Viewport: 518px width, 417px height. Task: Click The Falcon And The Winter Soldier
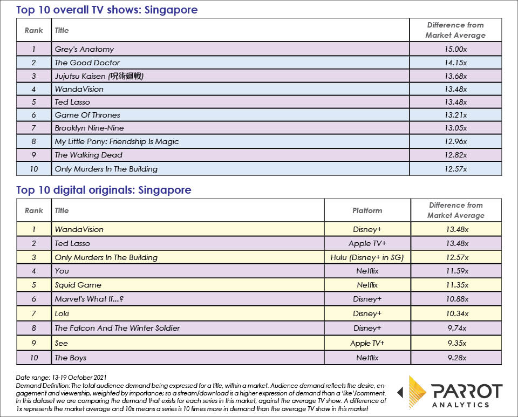coord(117,328)
